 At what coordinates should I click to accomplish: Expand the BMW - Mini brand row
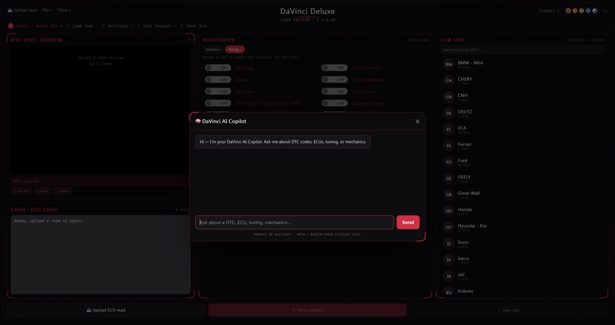coord(522,64)
